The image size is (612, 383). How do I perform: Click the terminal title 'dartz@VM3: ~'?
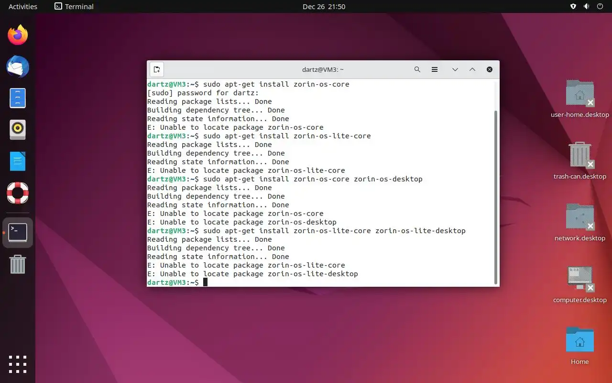click(x=323, y=69)
